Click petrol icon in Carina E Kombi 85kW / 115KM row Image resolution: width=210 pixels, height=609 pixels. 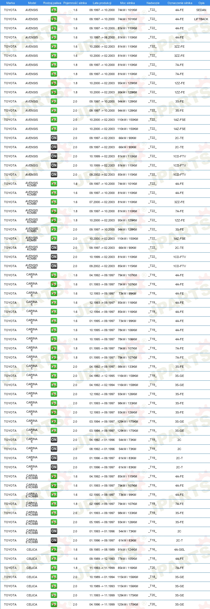pyautogui.click(x=54, y=476)
